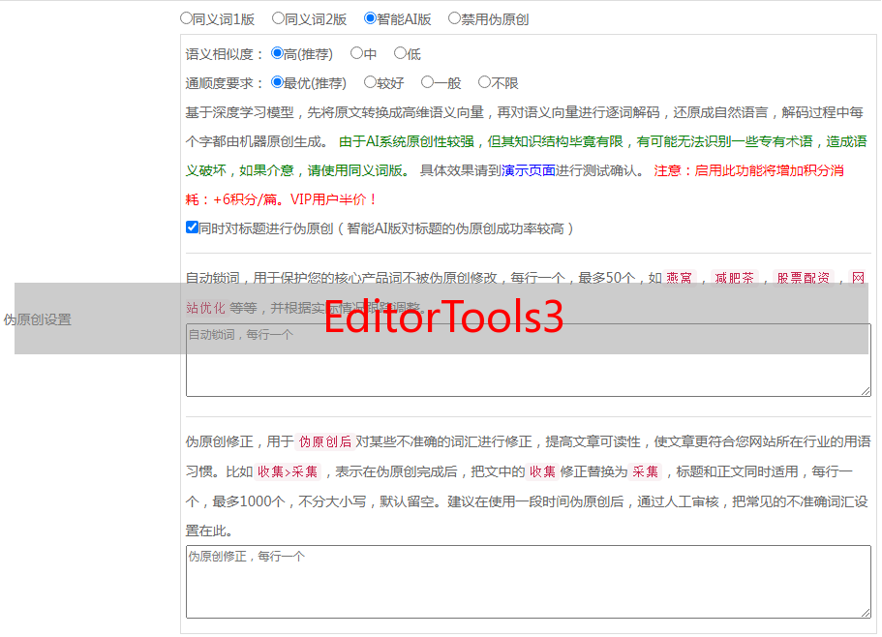Image resolution: width=882 pixels, height=637 pixels.
Task: Open the 演示页面 link
Action: click(x=529, y=170)
